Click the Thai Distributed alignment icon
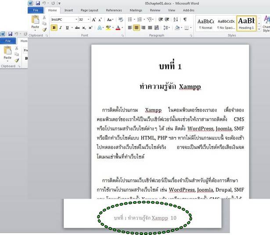The image size is (270, 235). [157, 28]
